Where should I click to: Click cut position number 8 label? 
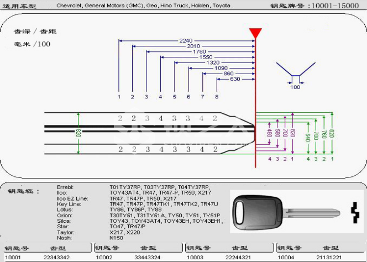[x=217, y=97]
